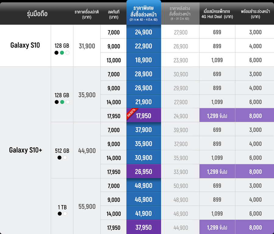Click the 31,900 regular price for Galaxy S10

(x=87, y=46)
